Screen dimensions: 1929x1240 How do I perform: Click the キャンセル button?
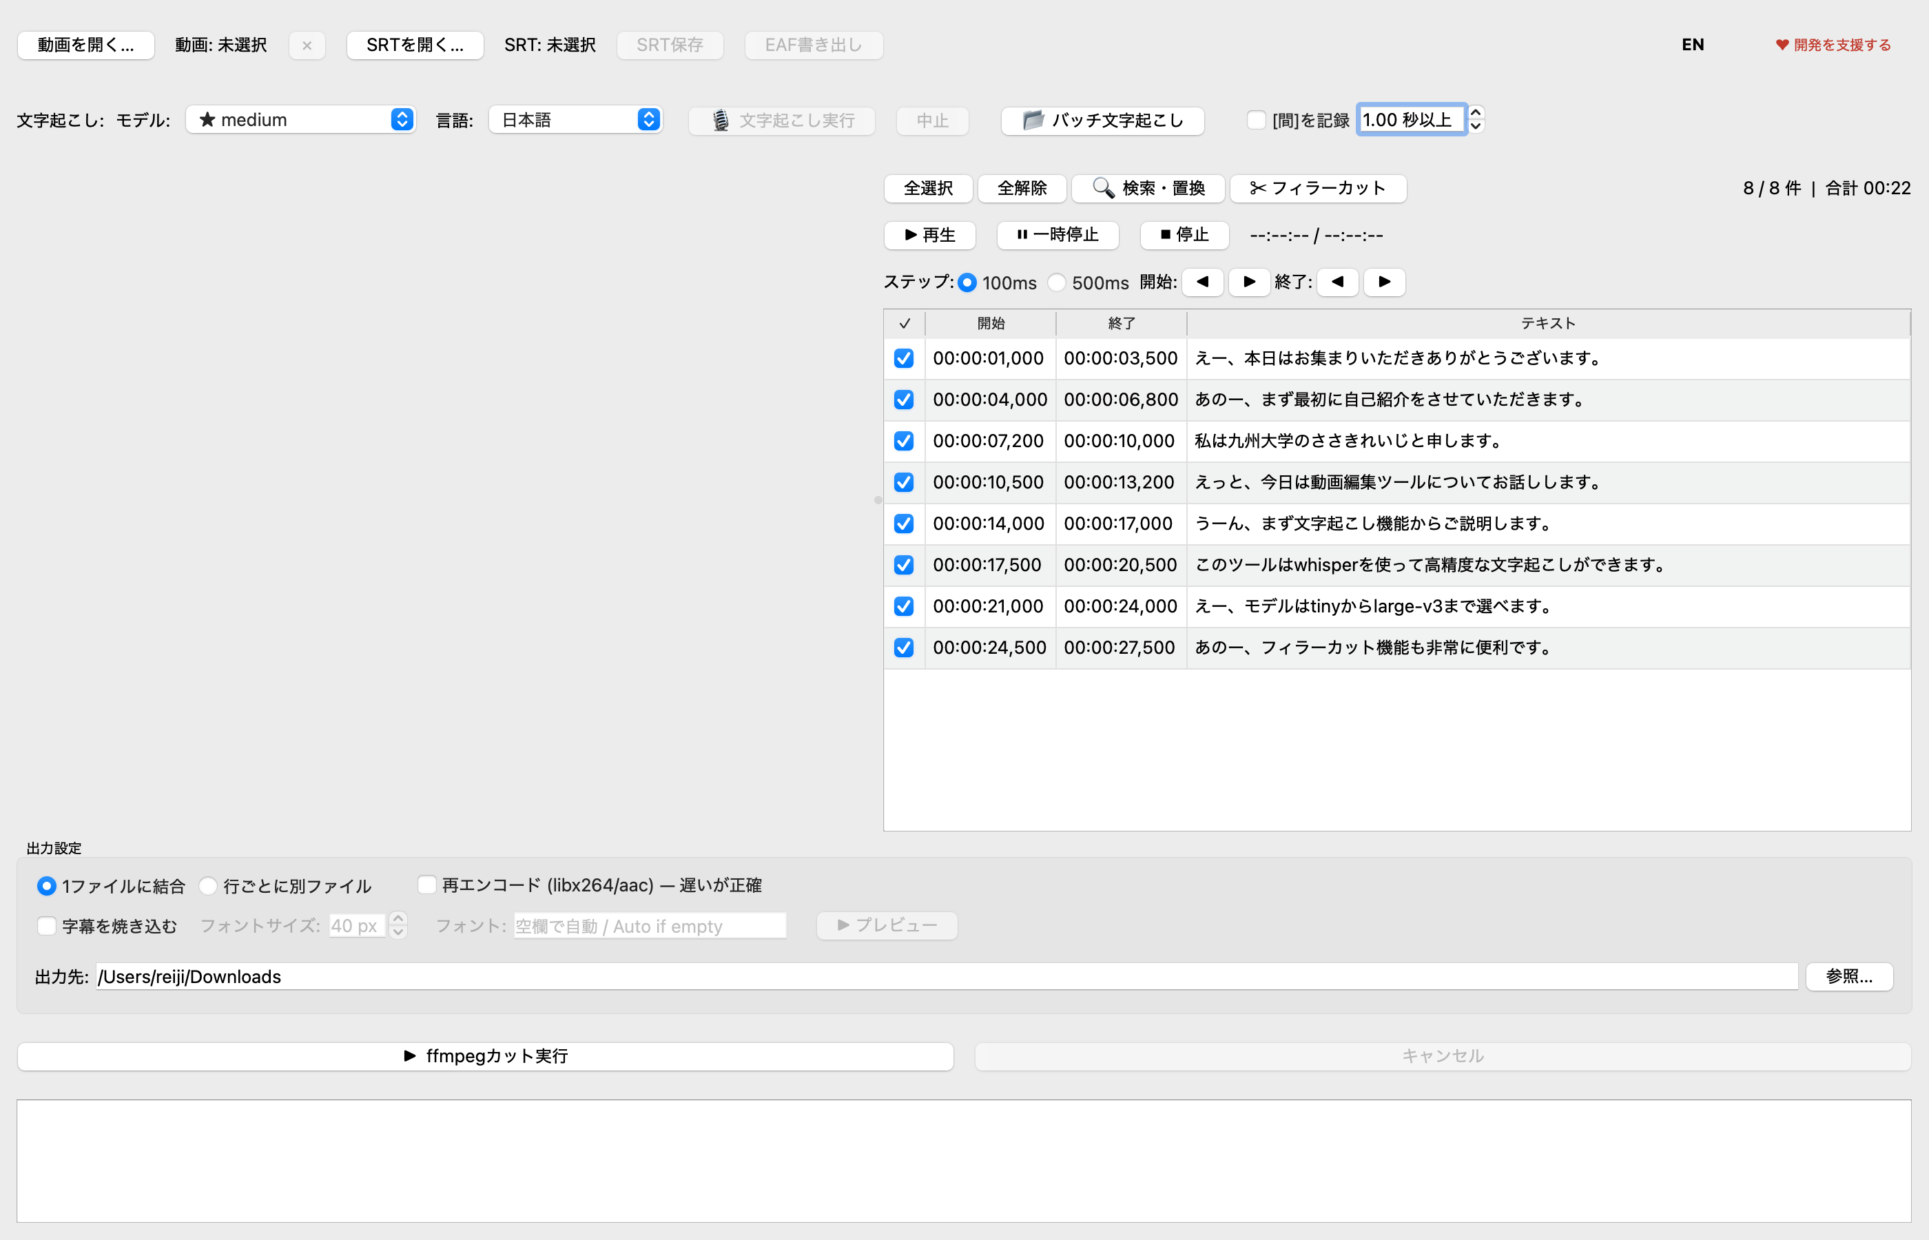(1443, 1057)
